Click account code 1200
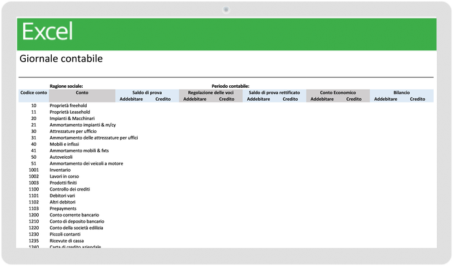Screen dimensions: 453x266 click(34, 215)
